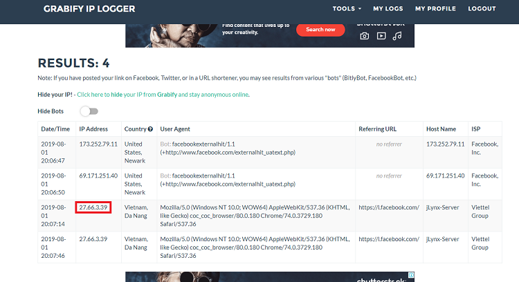Click the music note icon in the ad banner
This screenshot has height=282, width=519.
pyautogui.click(x=397, y=36)
